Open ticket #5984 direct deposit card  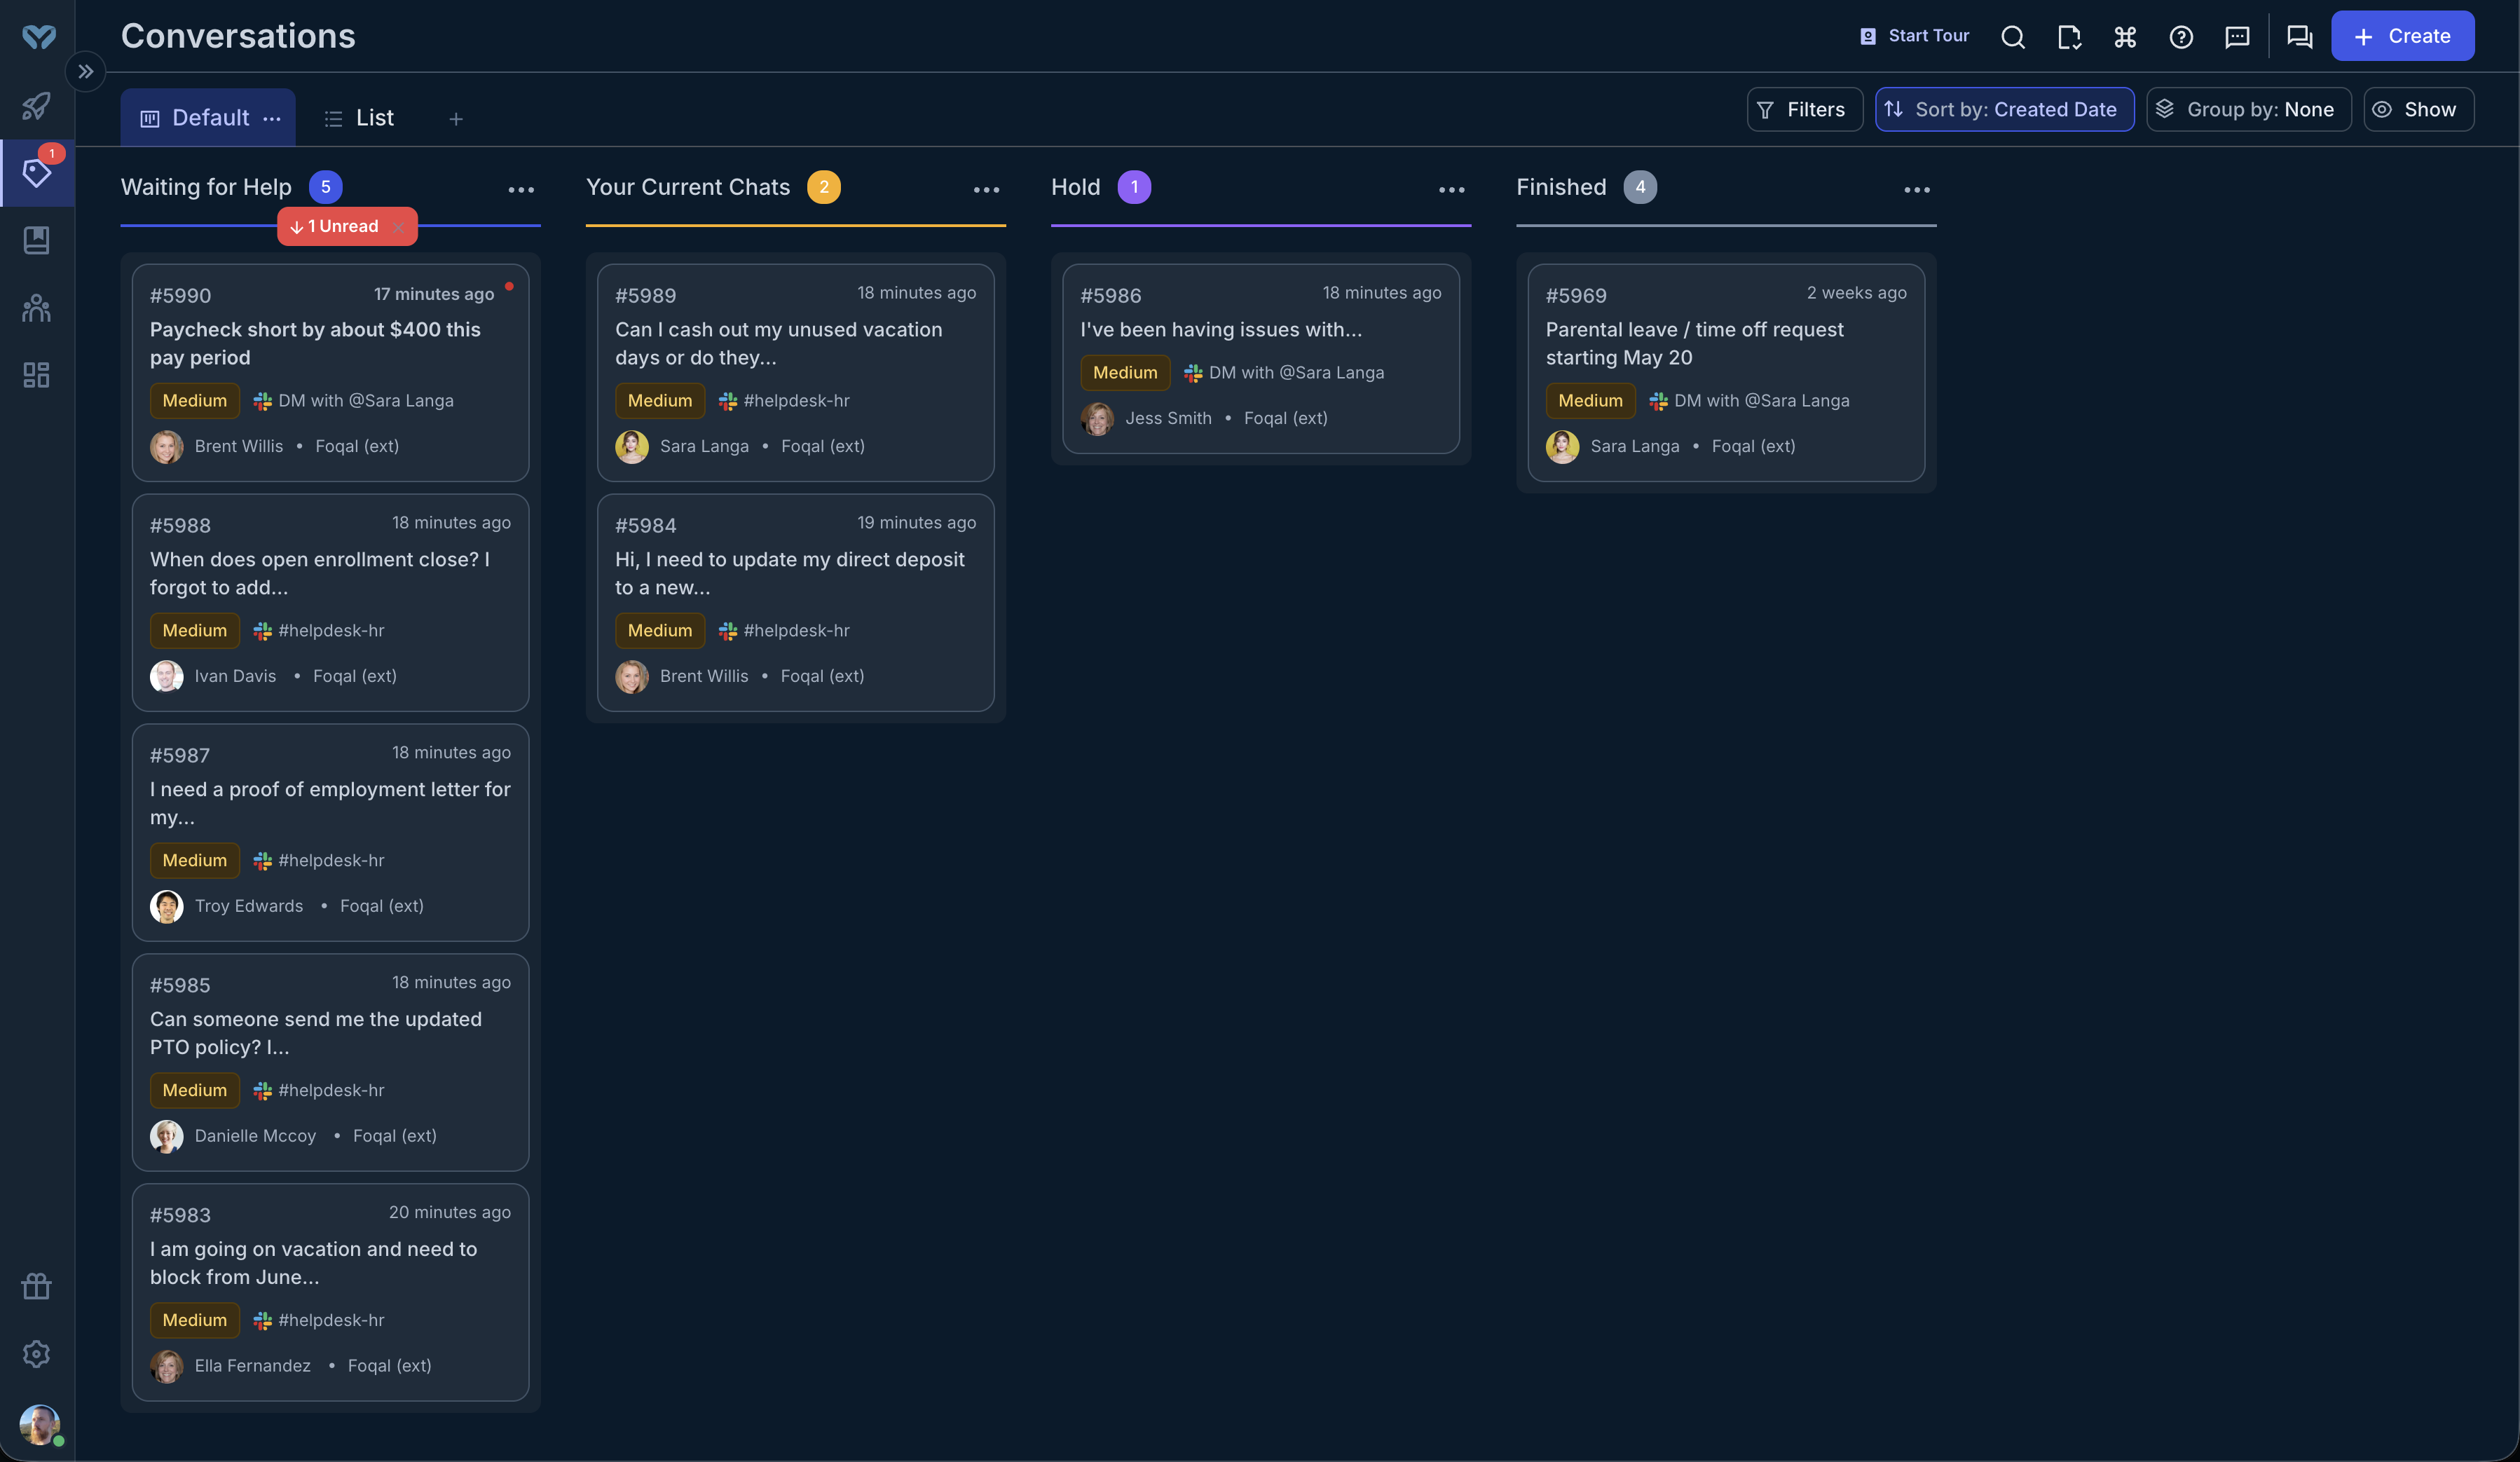click(795, 602)
